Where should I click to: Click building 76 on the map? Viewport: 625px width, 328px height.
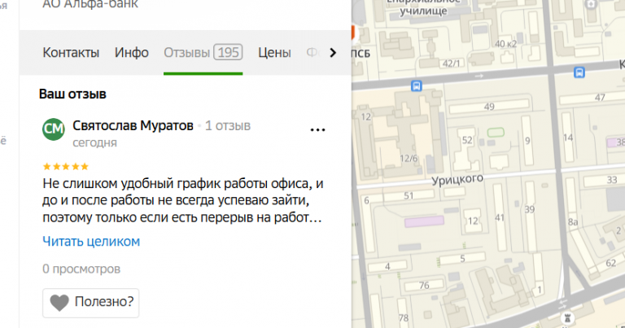(x=424, y=286)
